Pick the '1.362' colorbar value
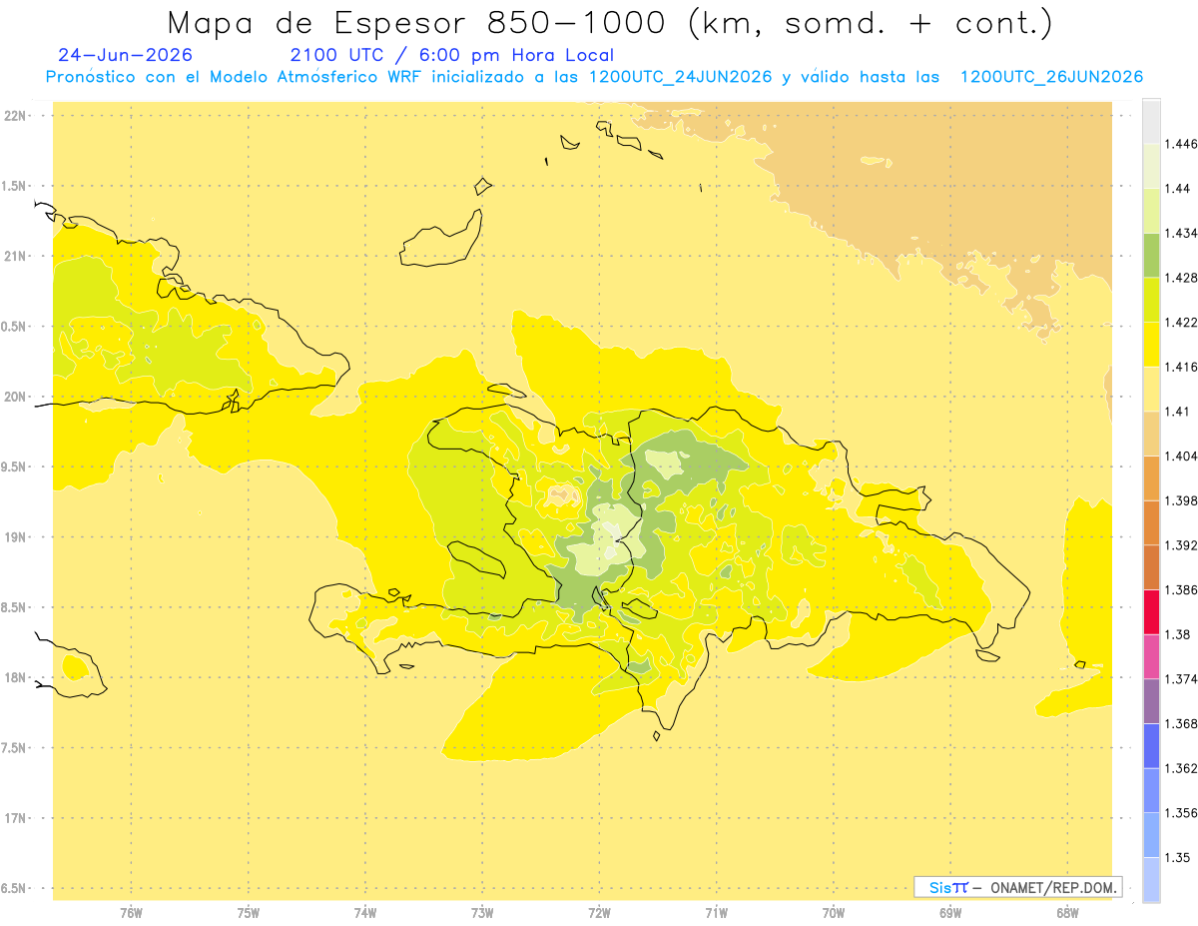Viewport: 1198px width, 926px height. (1181, 768)
